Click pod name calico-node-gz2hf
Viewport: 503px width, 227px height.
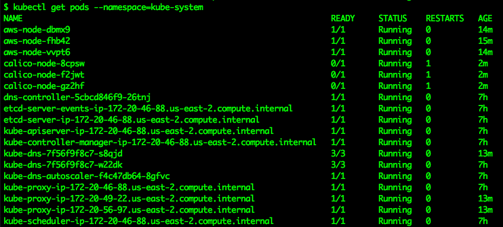pyautogui.click(x=44, y=86)
